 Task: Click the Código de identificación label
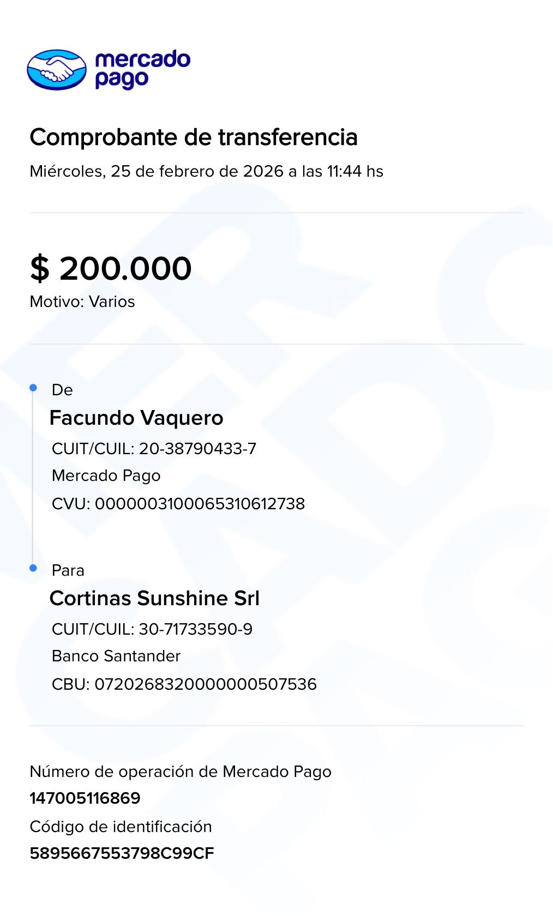[x=121, y=827]
